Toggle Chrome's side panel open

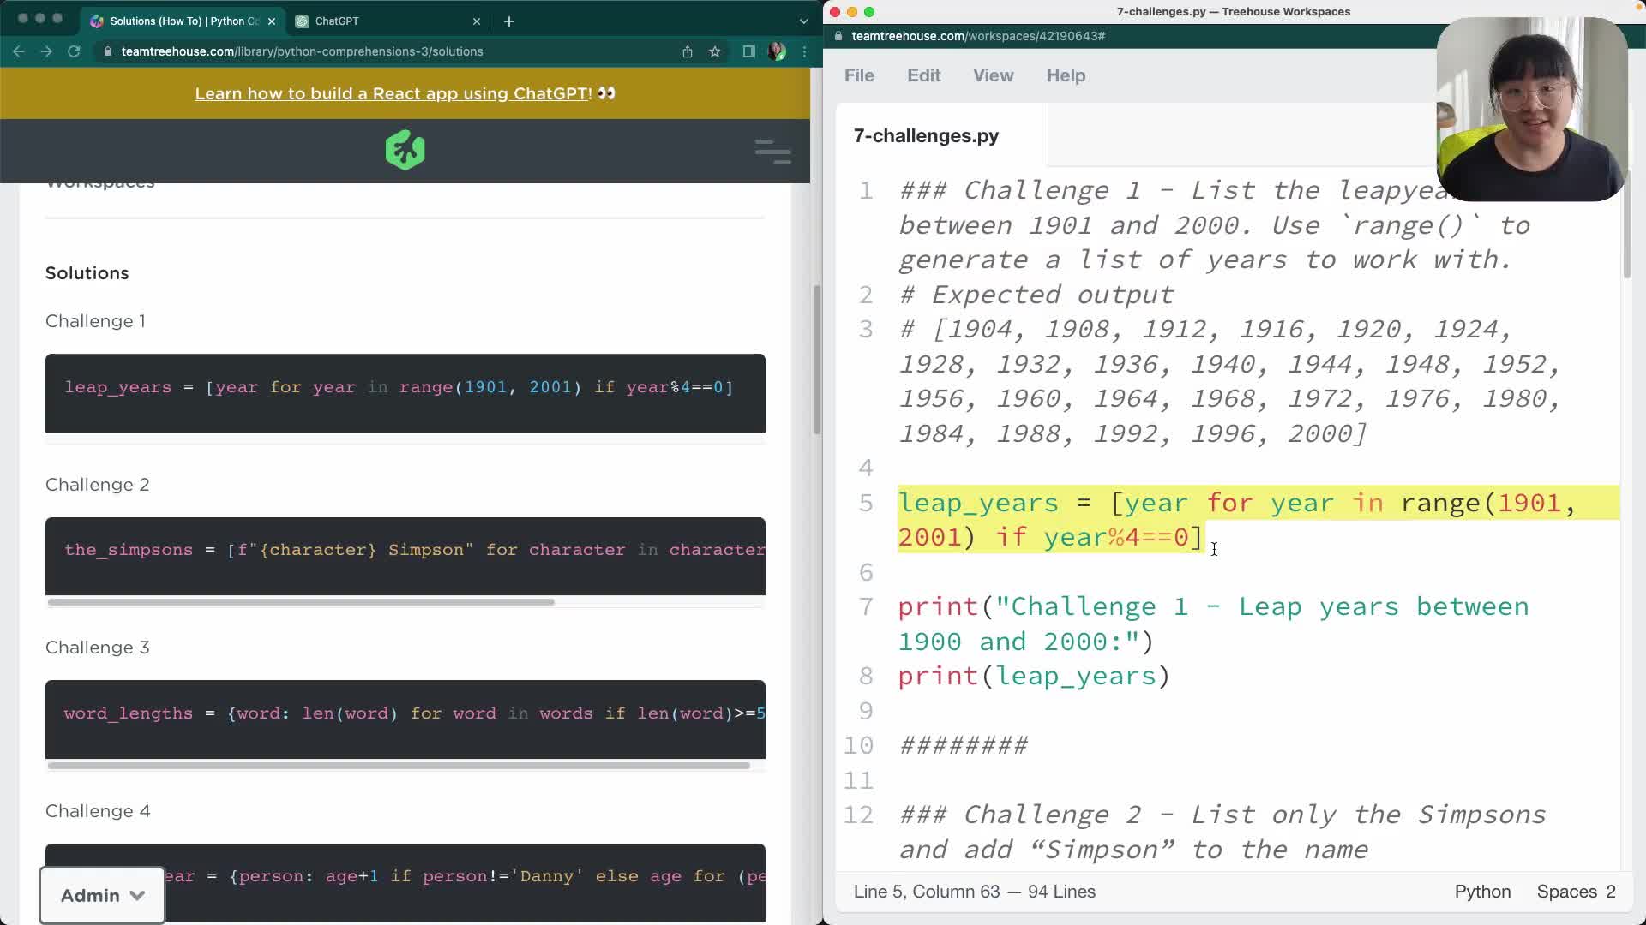tap(748, 51)
